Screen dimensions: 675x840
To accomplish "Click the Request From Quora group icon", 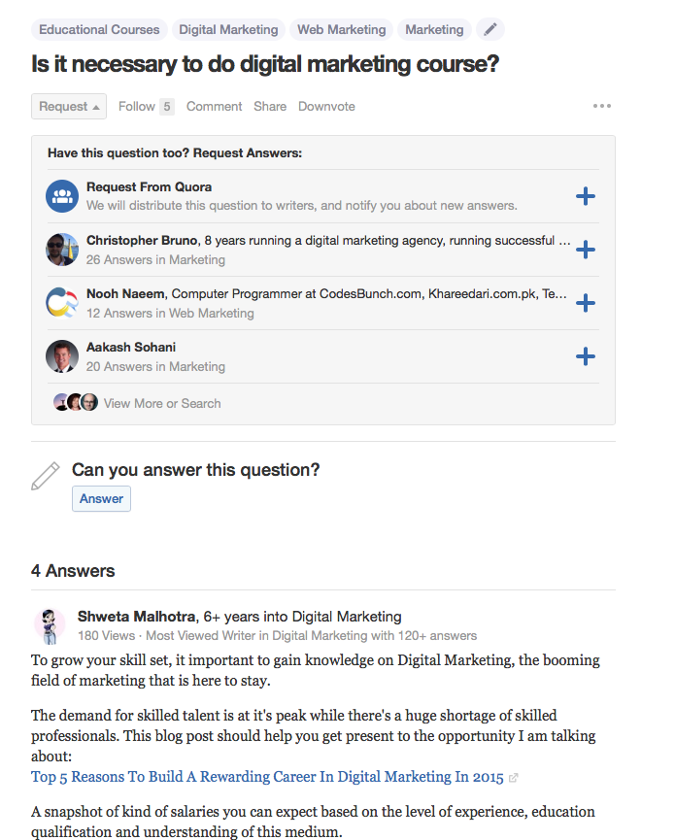I will click(x=62, y=196).
